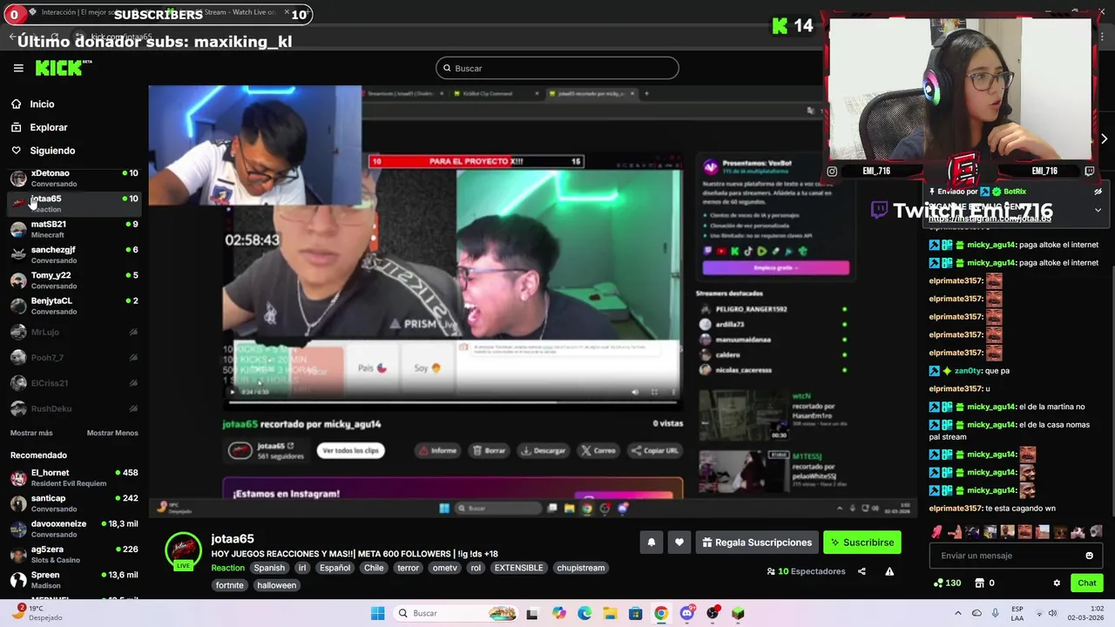This screenshot has height=627, width=1115.
Task: Toggle the follow heart for jotaa65
Action: [679, 543]
